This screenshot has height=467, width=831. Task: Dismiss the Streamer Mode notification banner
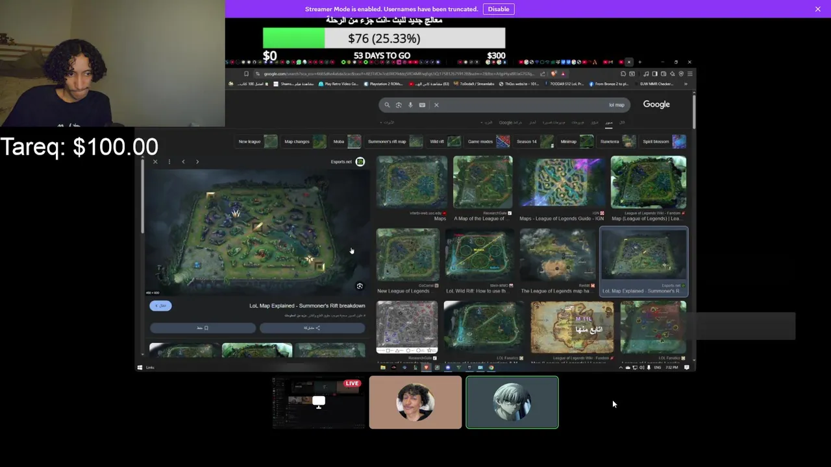(x=817, y=9)
